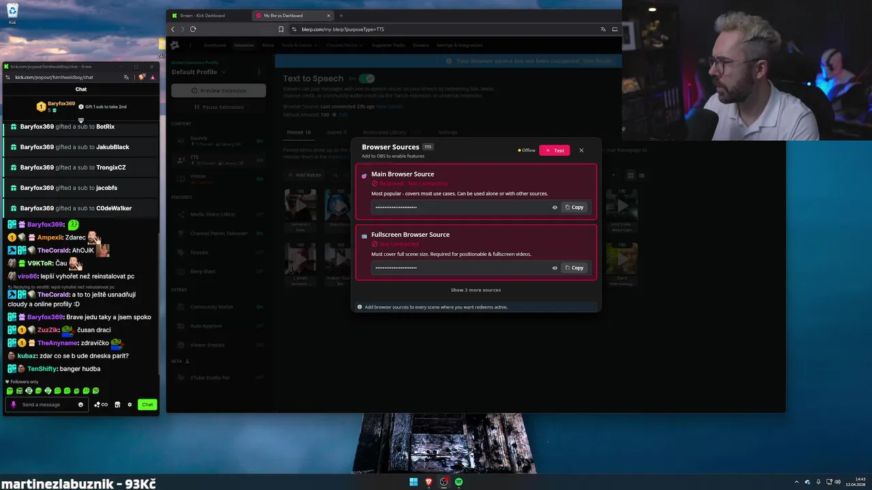Select the My Blerps Dashboard tab
Screen dimensions: 872x490
(292, 16)
